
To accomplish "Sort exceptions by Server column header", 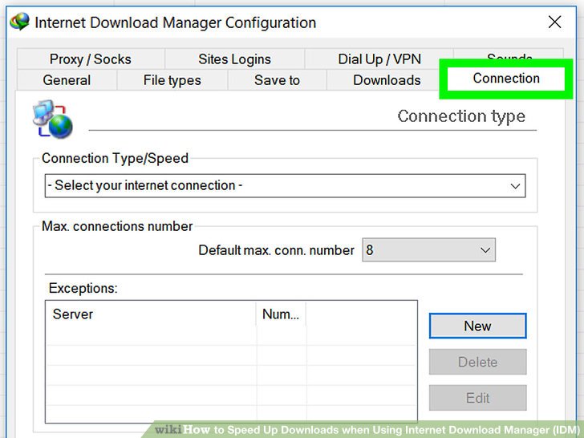I will point(151,314).
